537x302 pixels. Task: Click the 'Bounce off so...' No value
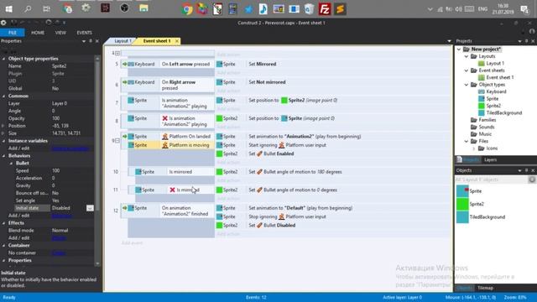tap(55, 193)
